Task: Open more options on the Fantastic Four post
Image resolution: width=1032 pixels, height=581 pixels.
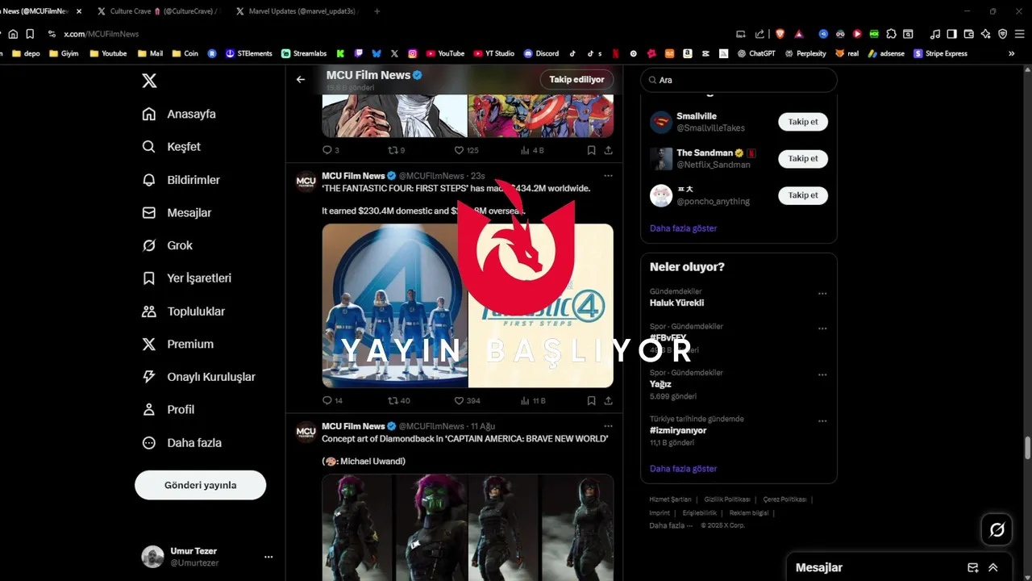Action: pos(608,176)
